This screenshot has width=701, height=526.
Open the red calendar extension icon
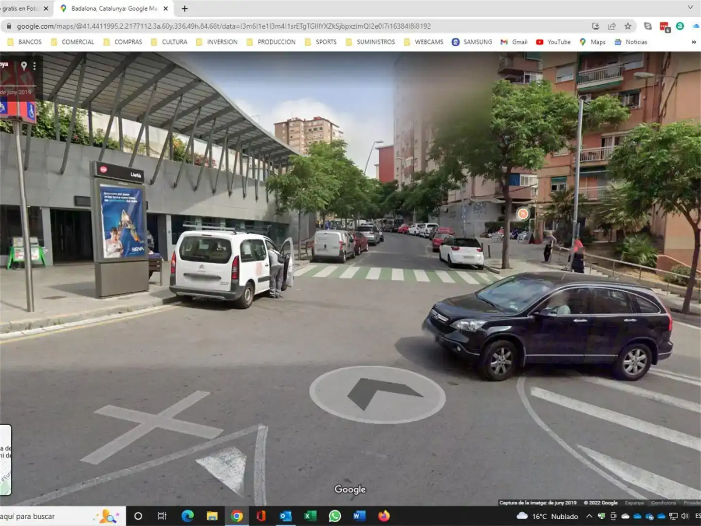664,27
